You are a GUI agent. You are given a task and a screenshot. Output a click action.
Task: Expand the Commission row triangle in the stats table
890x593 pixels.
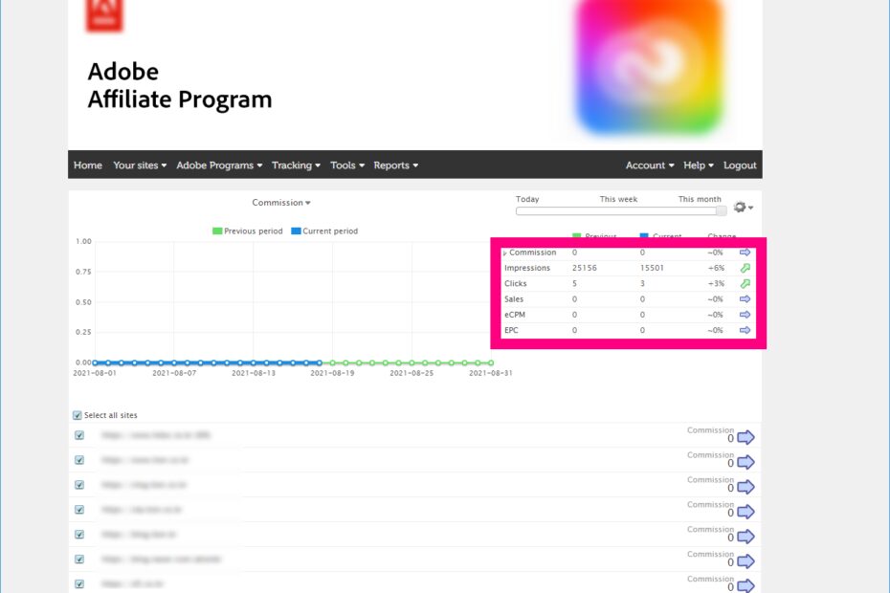[504, 253]
